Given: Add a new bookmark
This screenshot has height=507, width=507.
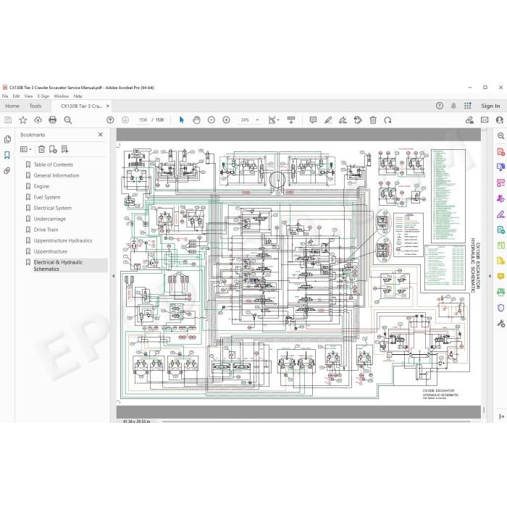Looking at the screenshot, I should [53, 149].
